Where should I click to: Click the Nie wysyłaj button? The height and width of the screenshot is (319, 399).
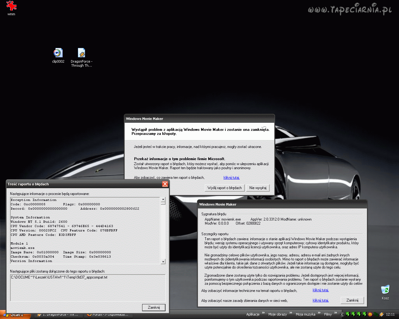(x=258, y=188)
